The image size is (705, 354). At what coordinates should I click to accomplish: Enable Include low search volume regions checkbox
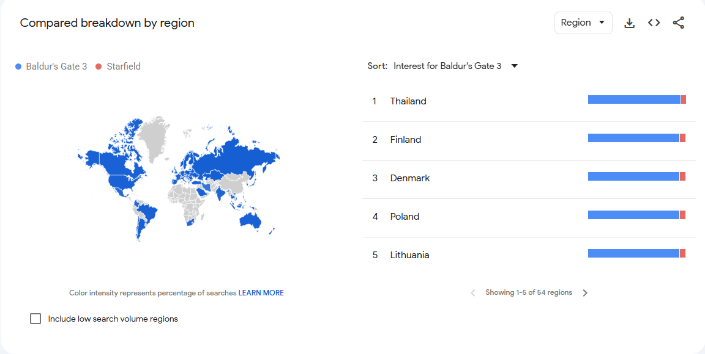click(35, 319)
